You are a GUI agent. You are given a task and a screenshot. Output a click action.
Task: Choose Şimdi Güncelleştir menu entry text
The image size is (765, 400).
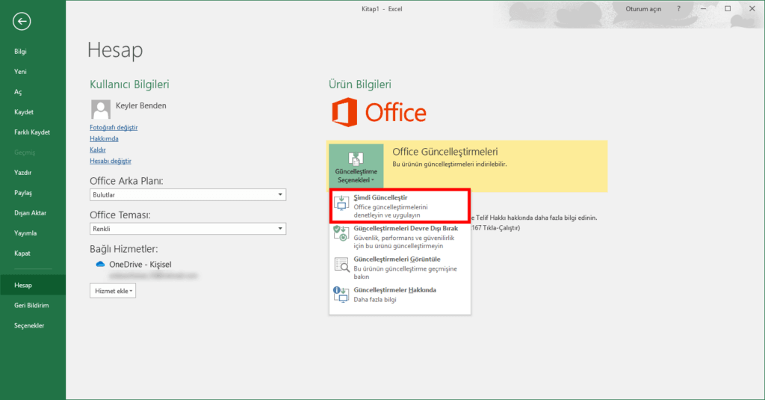(380, 198)
